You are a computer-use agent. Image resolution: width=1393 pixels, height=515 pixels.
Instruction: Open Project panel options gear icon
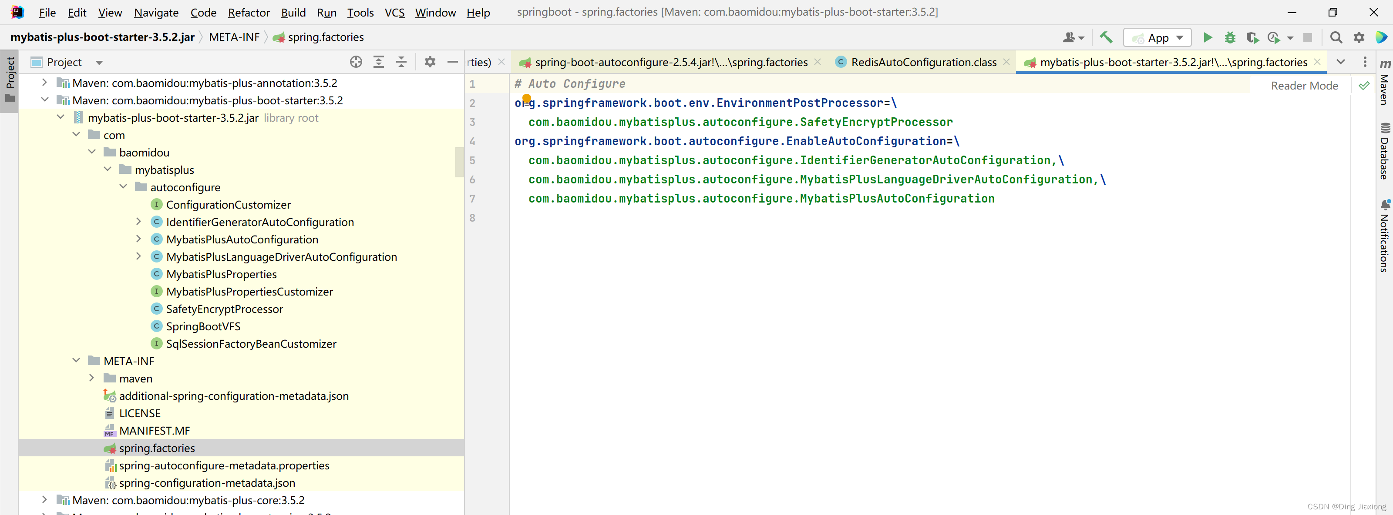430,62
